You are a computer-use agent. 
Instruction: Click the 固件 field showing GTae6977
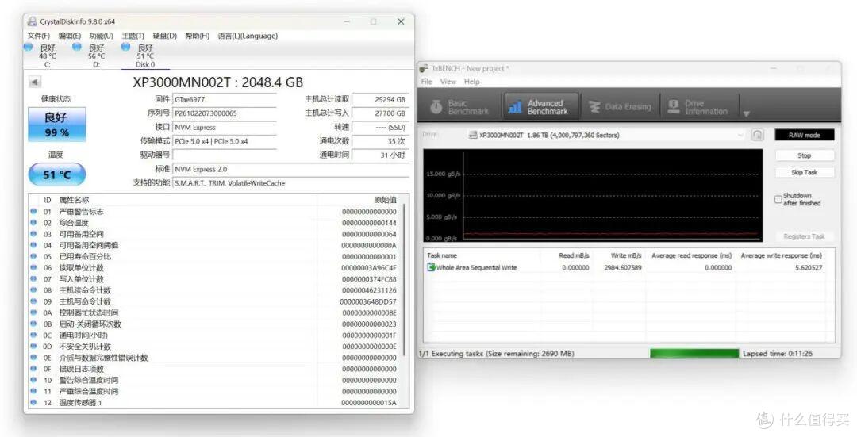[225, 99]
